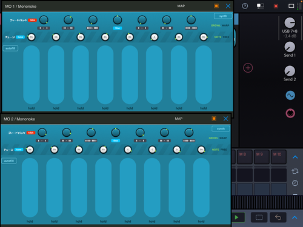Select GROWL mode in MO 1
The image size is (303, 227).
pyautogui.click(x=216, y=25)
